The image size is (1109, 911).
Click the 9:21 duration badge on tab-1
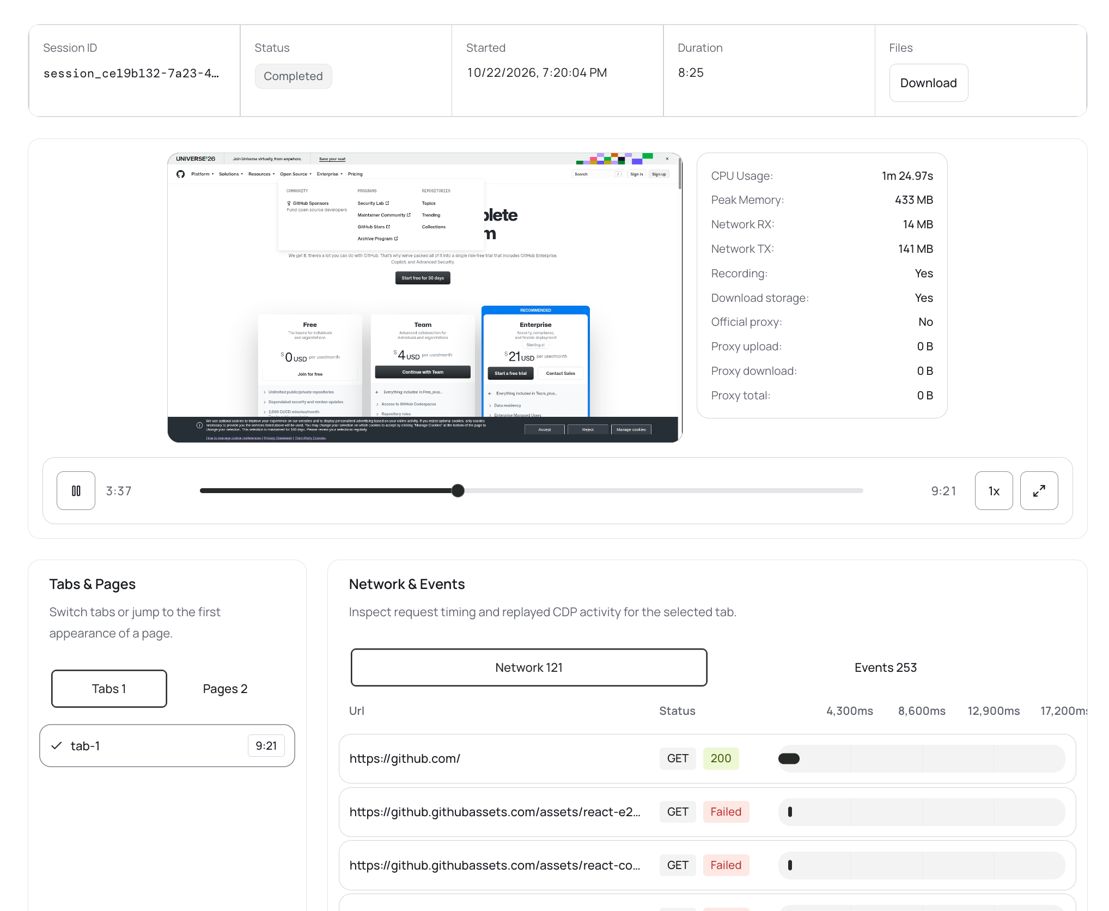click(x=266, y=745)
